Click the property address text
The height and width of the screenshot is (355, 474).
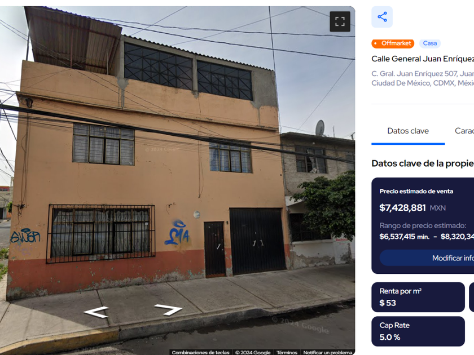click(x=423, y=78)
